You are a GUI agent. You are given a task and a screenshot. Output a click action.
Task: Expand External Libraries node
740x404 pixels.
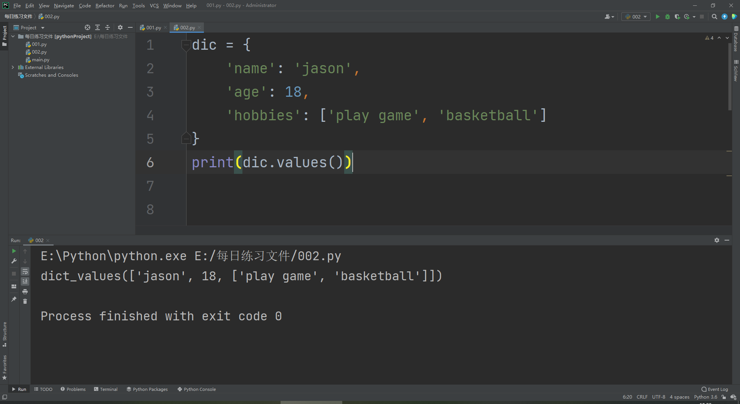pos(13,67)
